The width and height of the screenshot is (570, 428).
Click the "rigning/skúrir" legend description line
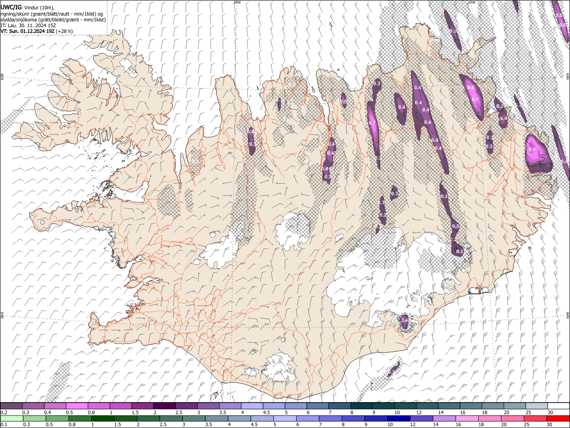click(x=52, y=14)
